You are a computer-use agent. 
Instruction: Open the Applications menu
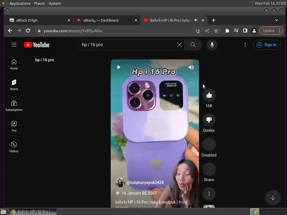click(x=20, y=3)
